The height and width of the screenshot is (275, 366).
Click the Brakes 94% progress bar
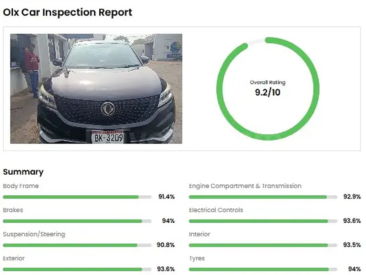pyautogui.click(x=77, y=221)
